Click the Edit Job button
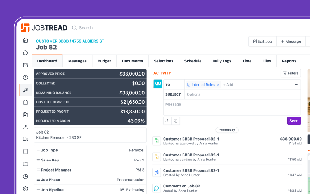Screen dimensions: 310x194 tap(262, 41)
